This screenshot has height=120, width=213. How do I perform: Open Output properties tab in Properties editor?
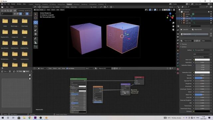pos(178,37)
